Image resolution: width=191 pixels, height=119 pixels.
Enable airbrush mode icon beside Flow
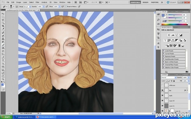pyautogui.click(x=63, y=7)
